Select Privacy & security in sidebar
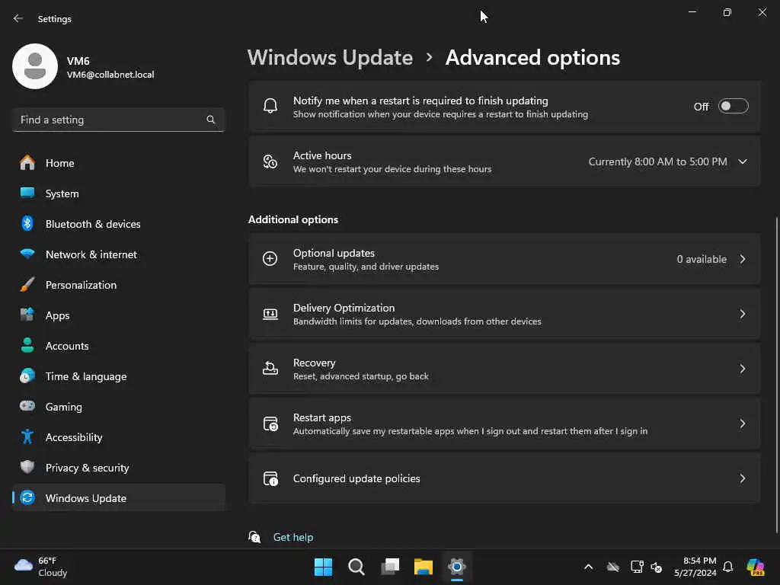The width and height of the screenshot is (780, 585). click(x=119, y=468)
